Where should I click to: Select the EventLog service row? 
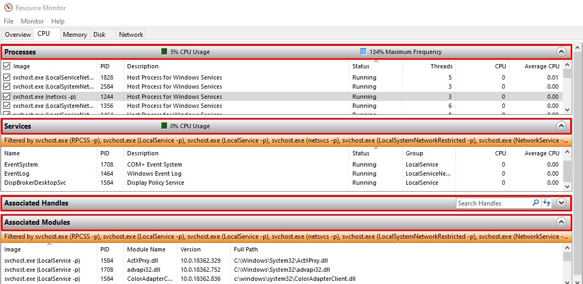[282, 173]
